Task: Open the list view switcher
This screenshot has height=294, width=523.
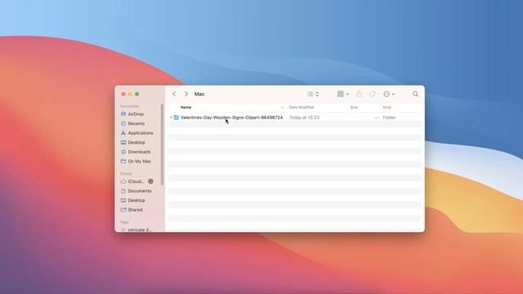Action: [313, 94]
